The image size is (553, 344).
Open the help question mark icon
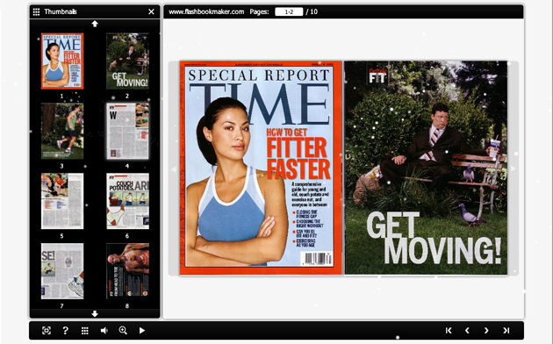click(65, 330)
